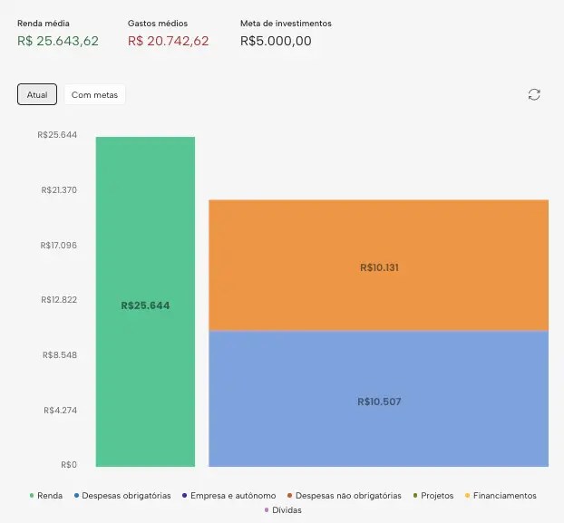564x523 pixels.
Task: Click the Meta de investimentos label
Action: [286, 22]
